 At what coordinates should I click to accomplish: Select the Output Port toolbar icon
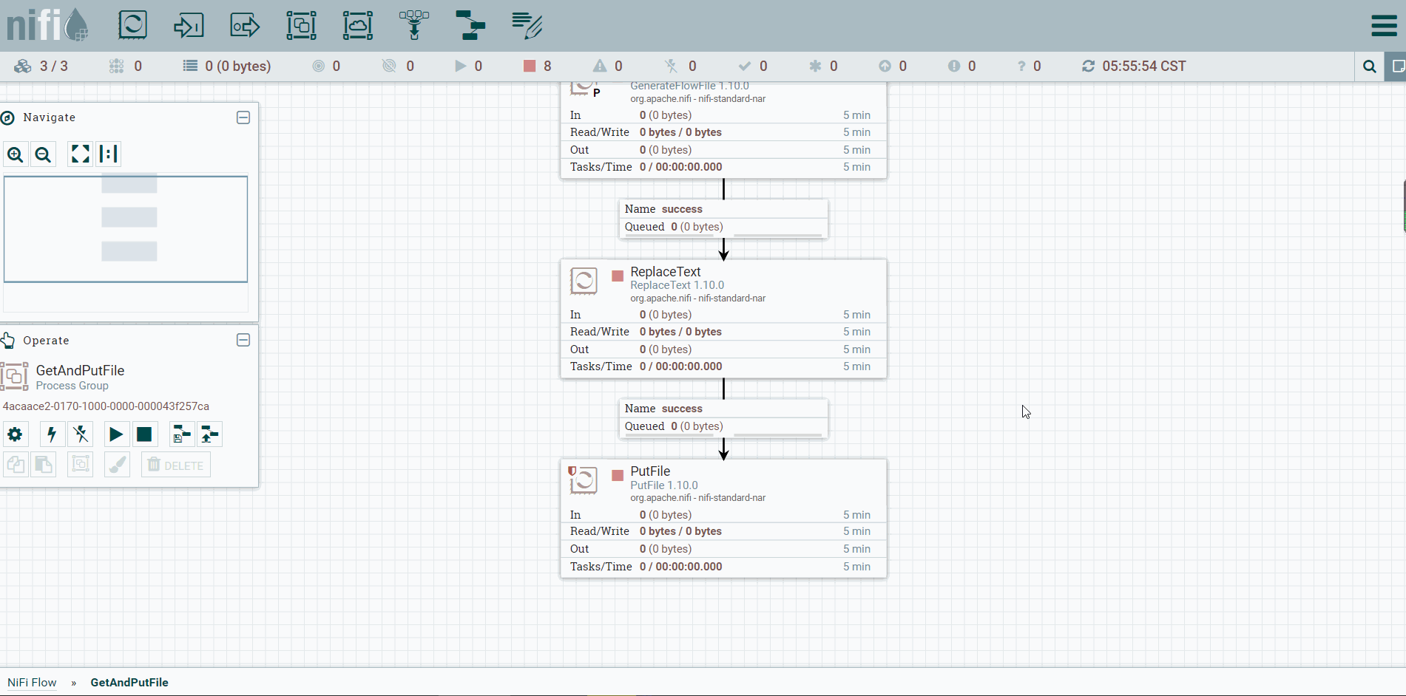(245, 25)
